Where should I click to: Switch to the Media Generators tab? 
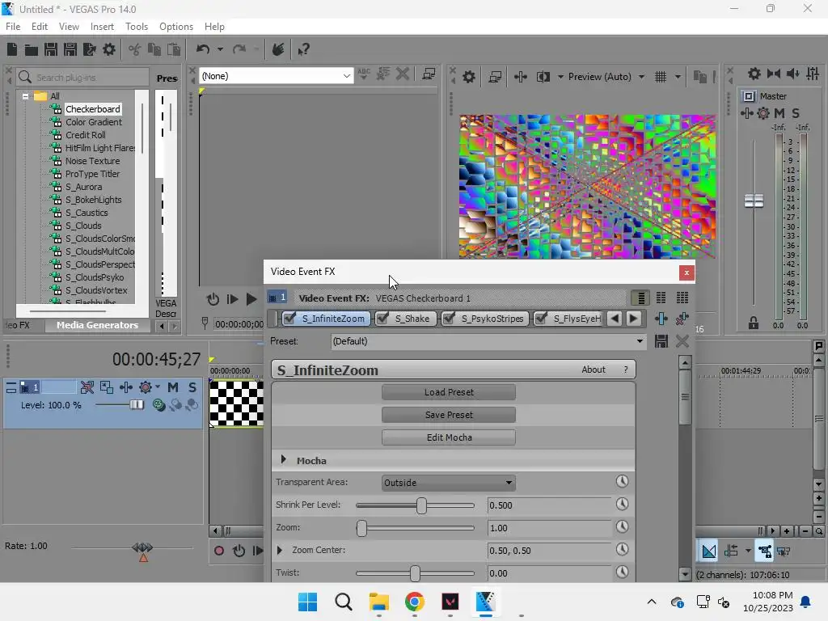point(97,325)
